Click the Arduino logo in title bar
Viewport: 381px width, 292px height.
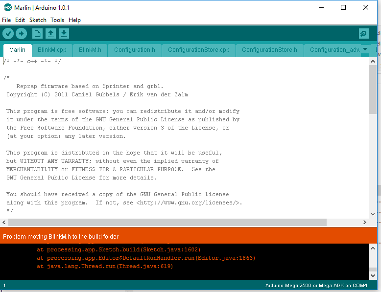pyautogui.click(x=7, y=7)
